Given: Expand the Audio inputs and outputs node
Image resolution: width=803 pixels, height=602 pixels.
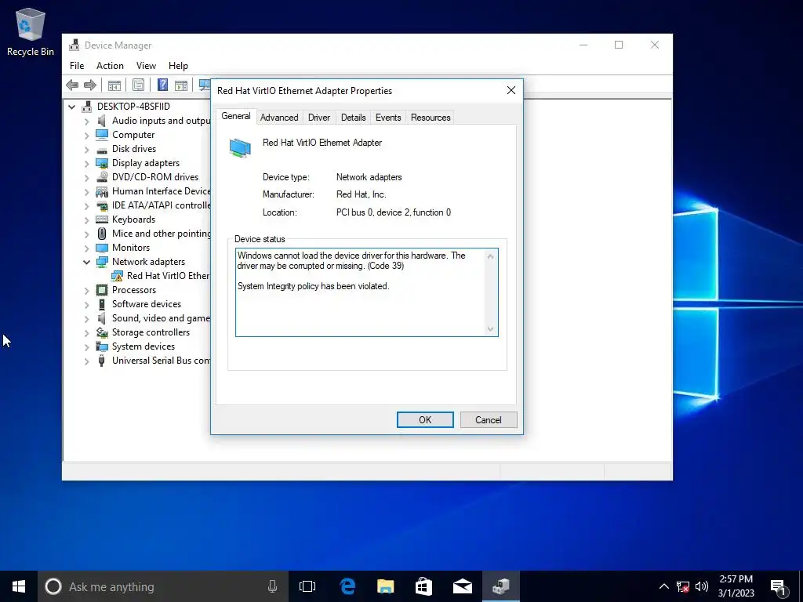Looking at the screenshot, I should click(86, 121).
